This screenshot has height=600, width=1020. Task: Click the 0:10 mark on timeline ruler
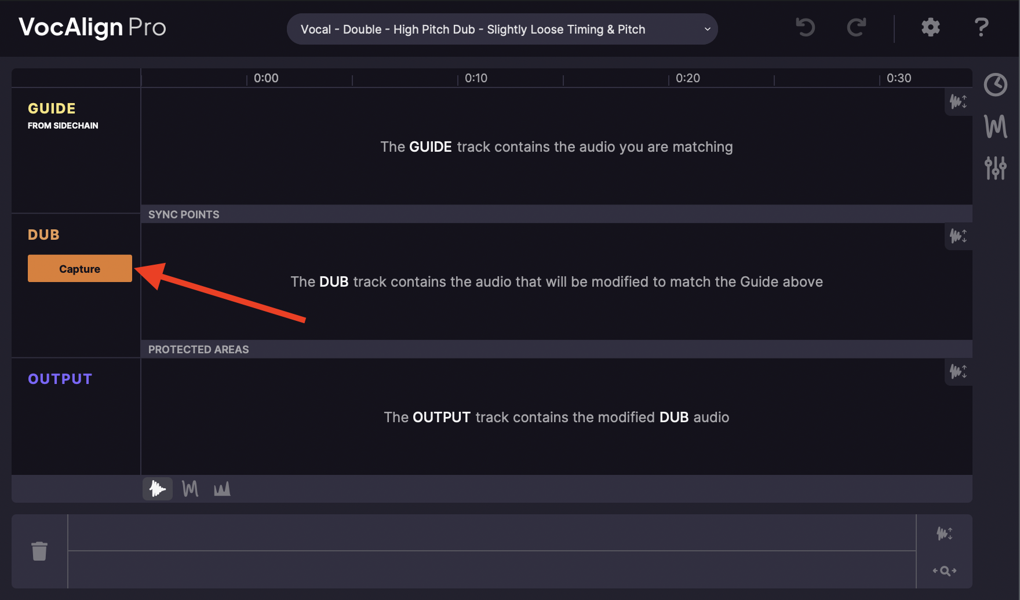(x=475, y=78)
